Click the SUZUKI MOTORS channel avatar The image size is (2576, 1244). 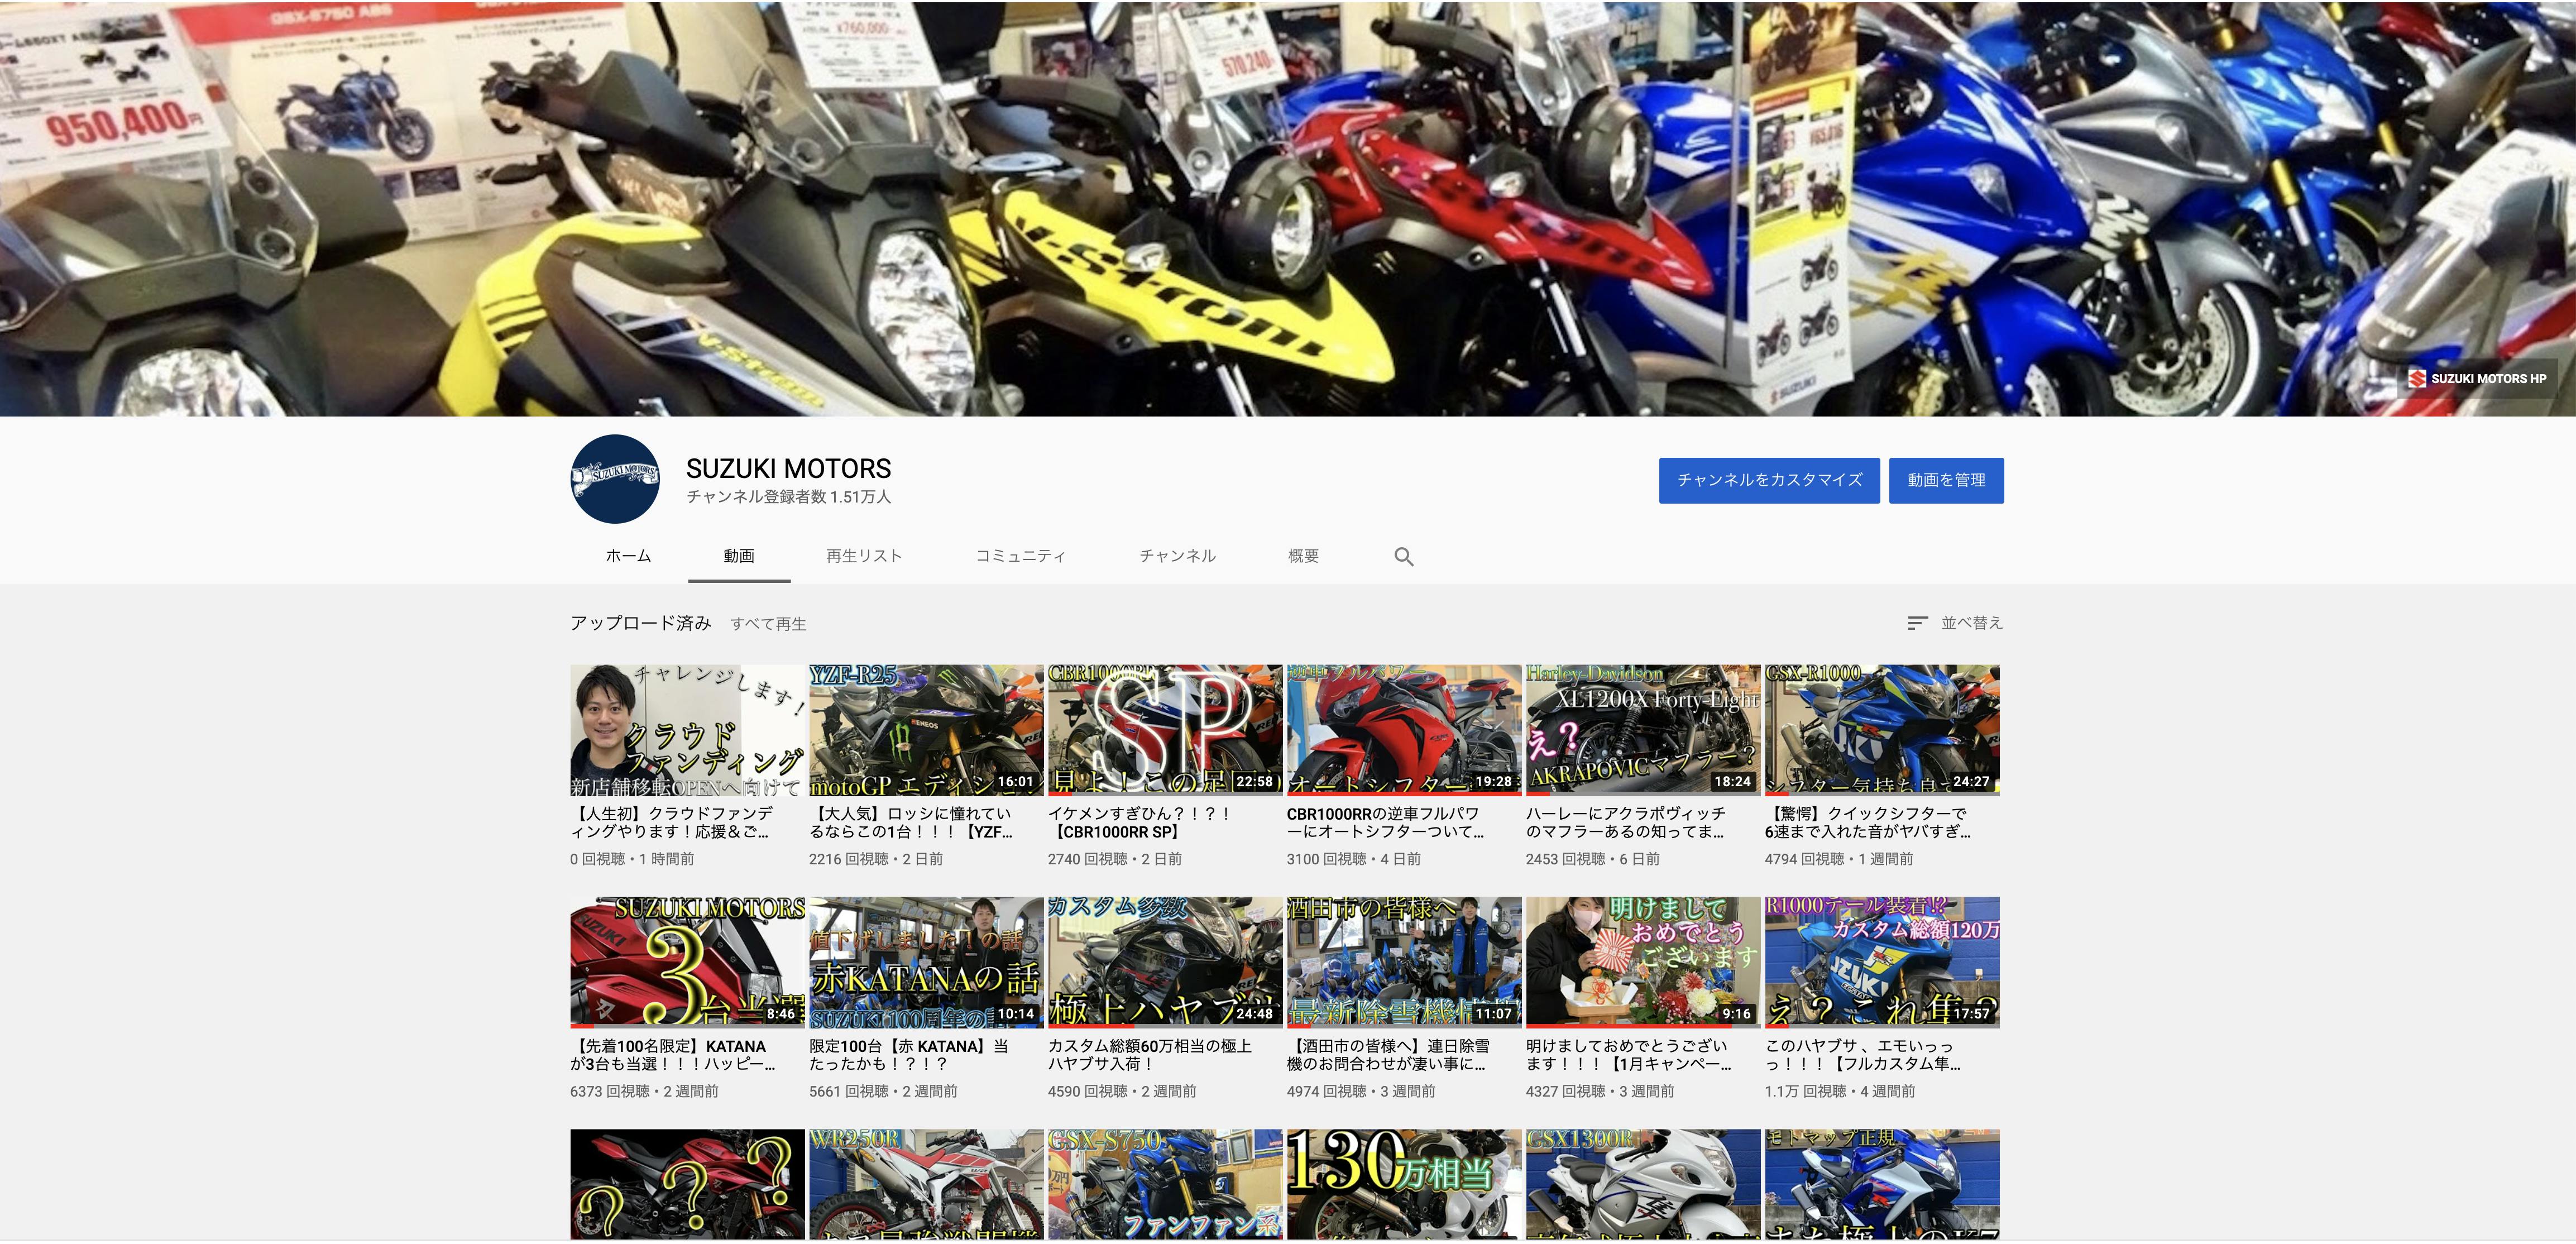[614, 479]
